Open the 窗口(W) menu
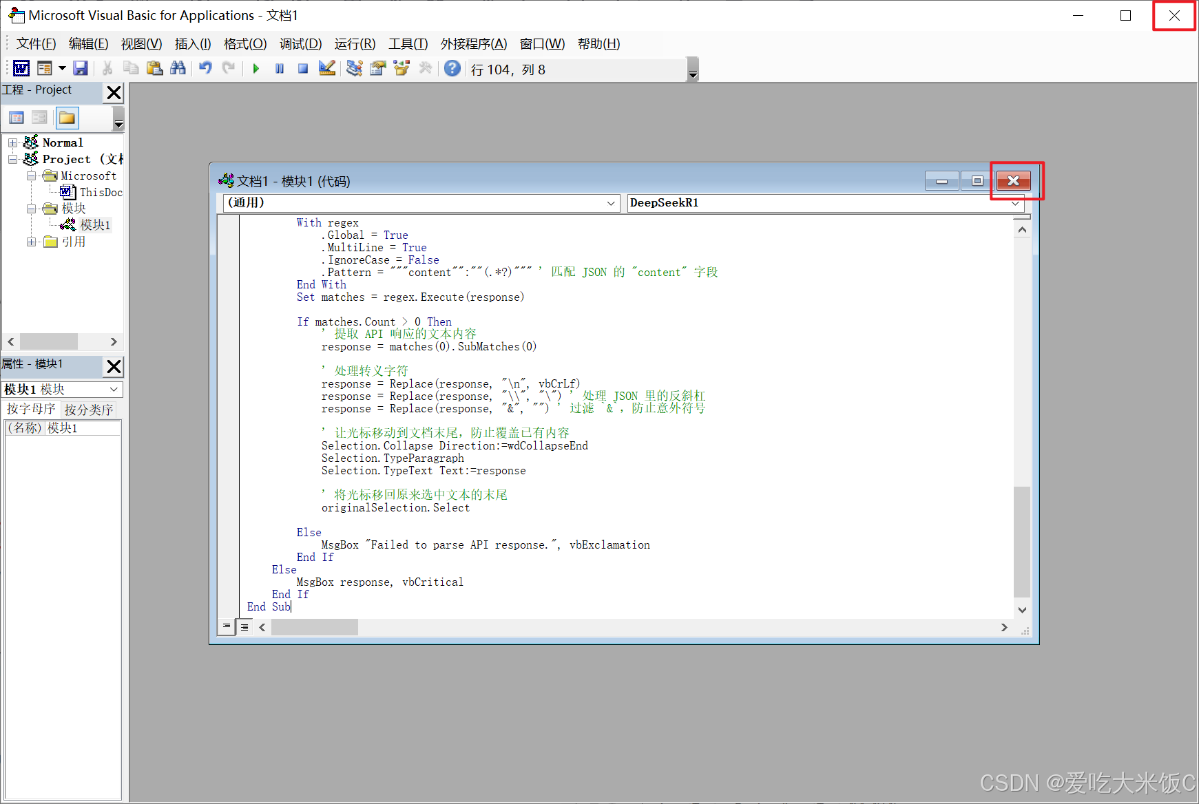Viewport: 1199px width, 804px height. coord(542,44)
